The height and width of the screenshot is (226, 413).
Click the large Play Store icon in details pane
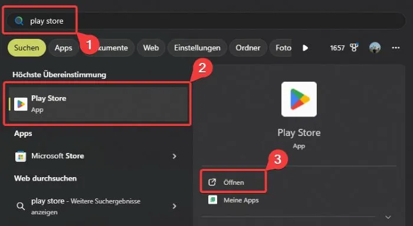click(x=299, y=99)
